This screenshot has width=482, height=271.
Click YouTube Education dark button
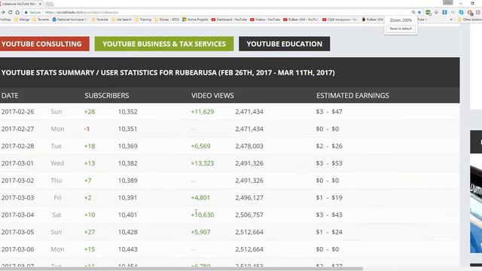pos(285,44)
